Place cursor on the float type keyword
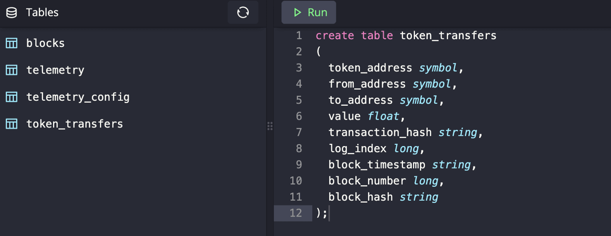Image resolution: width=611 pixels, height=236 pixels. coord(383,116)
